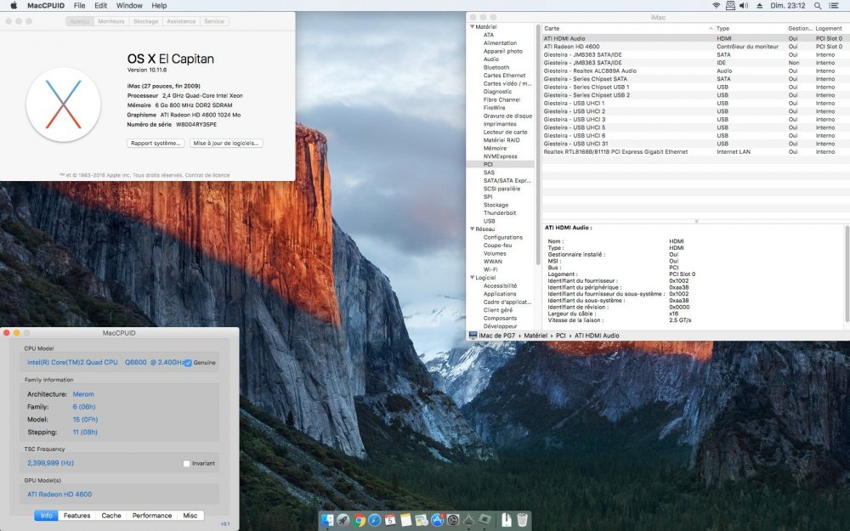Launch Launchpad rocket icon in Dock
The width and height of the screenshot is (850, 531).
343,520
